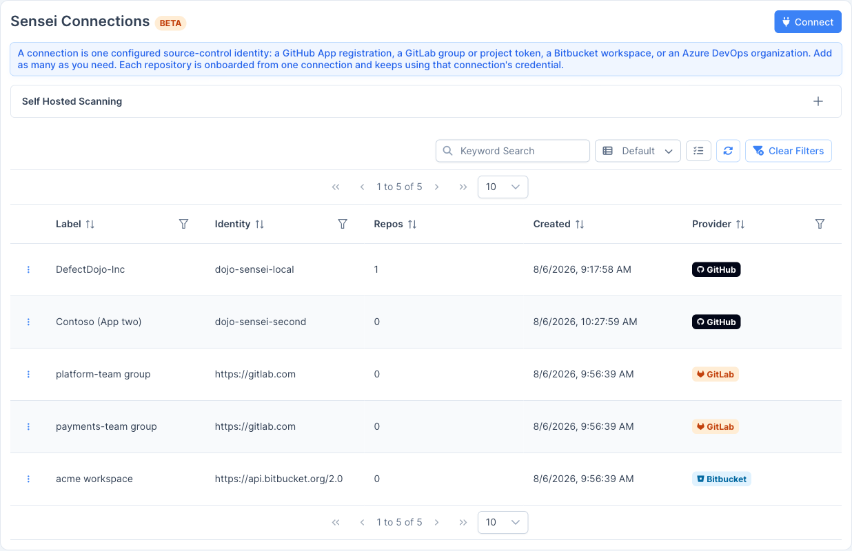852x551 pixels.
Task: Clear all table filters
Action: pos(788,151)
